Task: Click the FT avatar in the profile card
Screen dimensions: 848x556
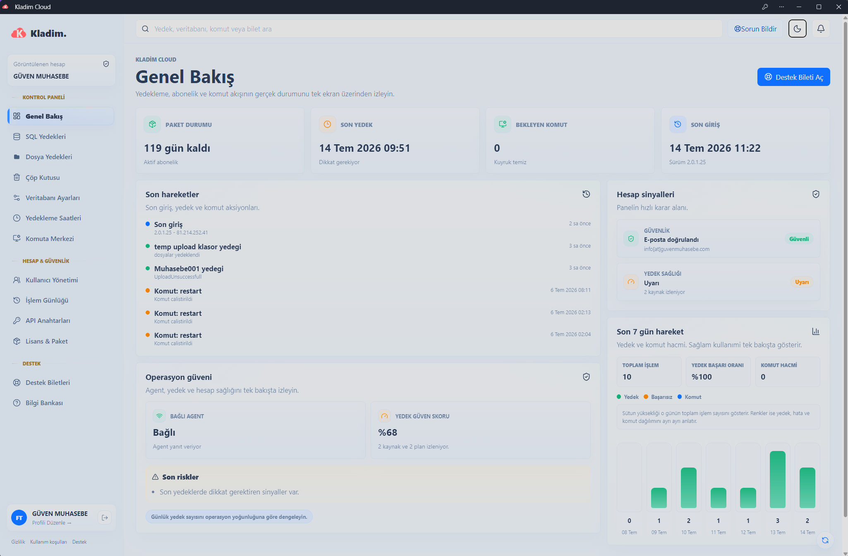Action: (19, 518)
